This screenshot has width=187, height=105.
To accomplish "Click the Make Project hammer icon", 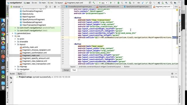I will coord(94,3).
